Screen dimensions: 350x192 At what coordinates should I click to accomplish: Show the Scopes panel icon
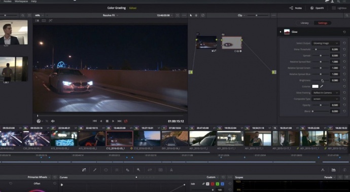point(333,170)
